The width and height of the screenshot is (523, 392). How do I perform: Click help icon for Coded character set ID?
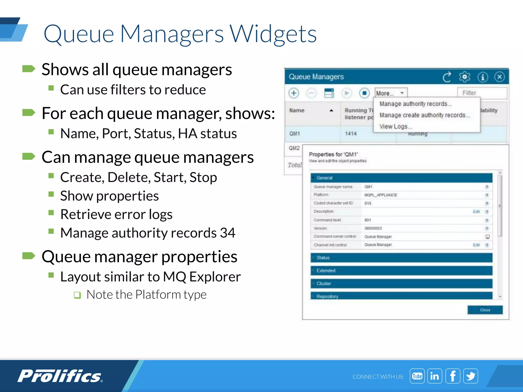[x=487, y=203]
